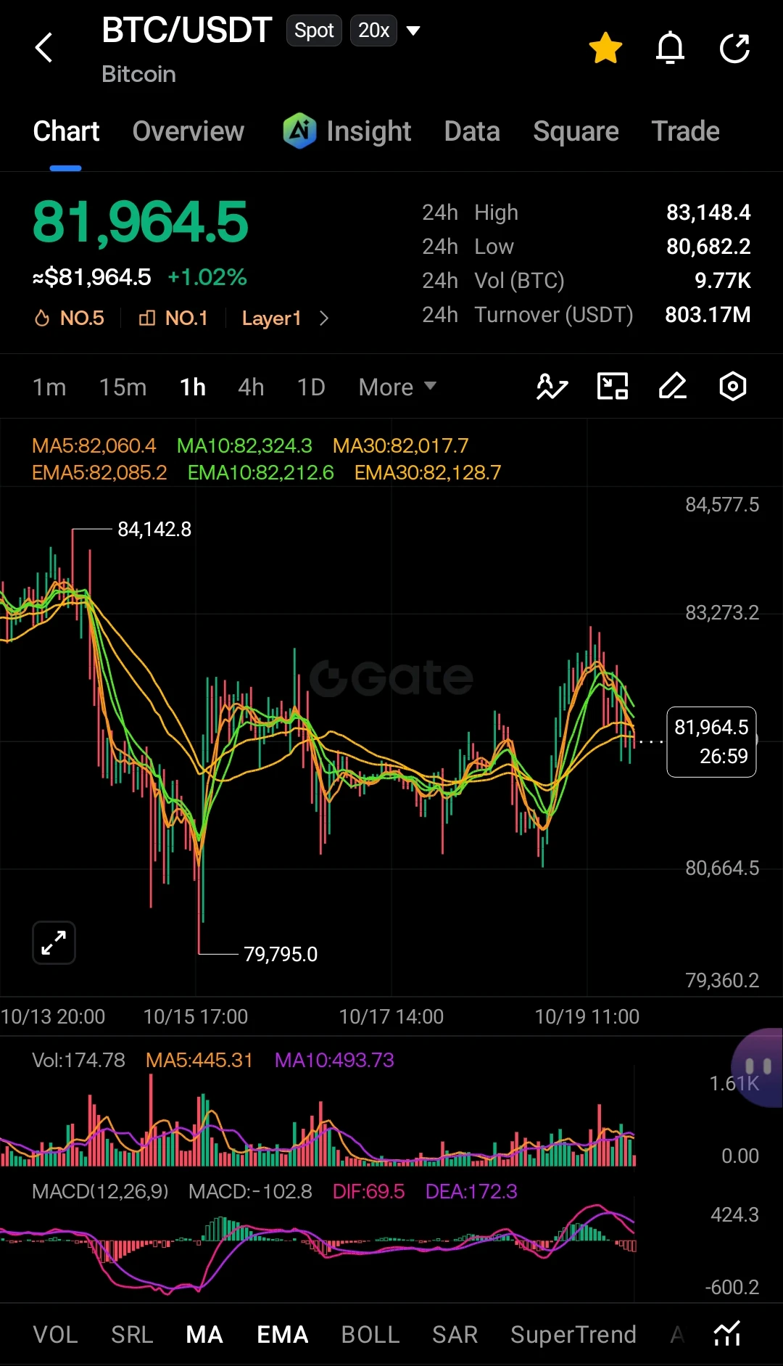The image size is (783, 1366).
Task: Toggle the favorite star icon
Action: [605, 48]
